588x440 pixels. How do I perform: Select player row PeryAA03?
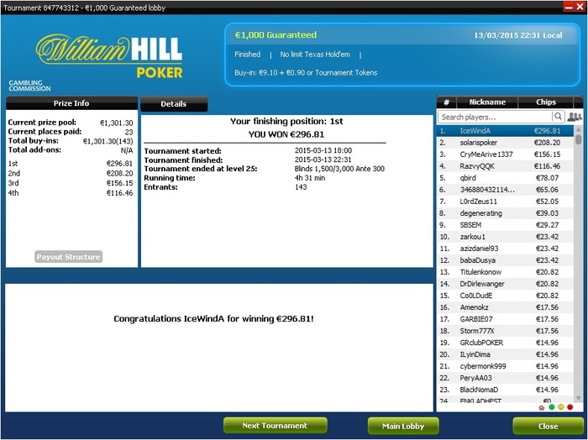coord(505,378)
